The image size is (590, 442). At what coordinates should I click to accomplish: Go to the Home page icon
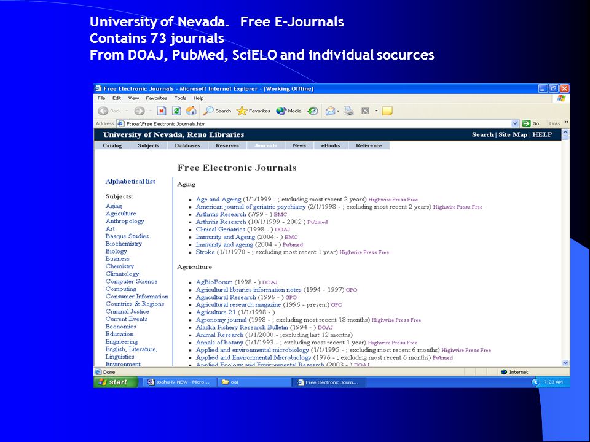pos(191,110)
